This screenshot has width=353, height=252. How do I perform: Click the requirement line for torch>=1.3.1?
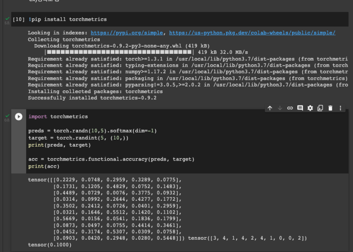tap(188, 59)
